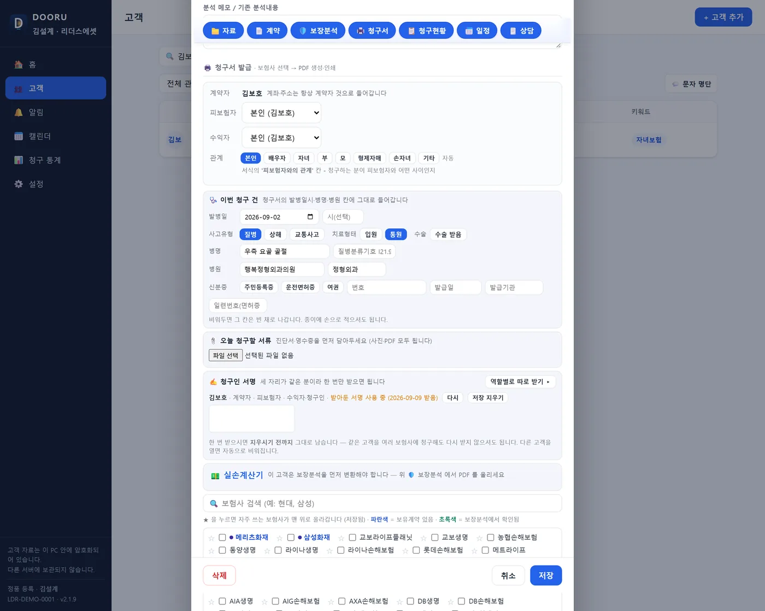
Task: Expand 역할별로 따로 받기 option
Action: [x=520, y=381]
